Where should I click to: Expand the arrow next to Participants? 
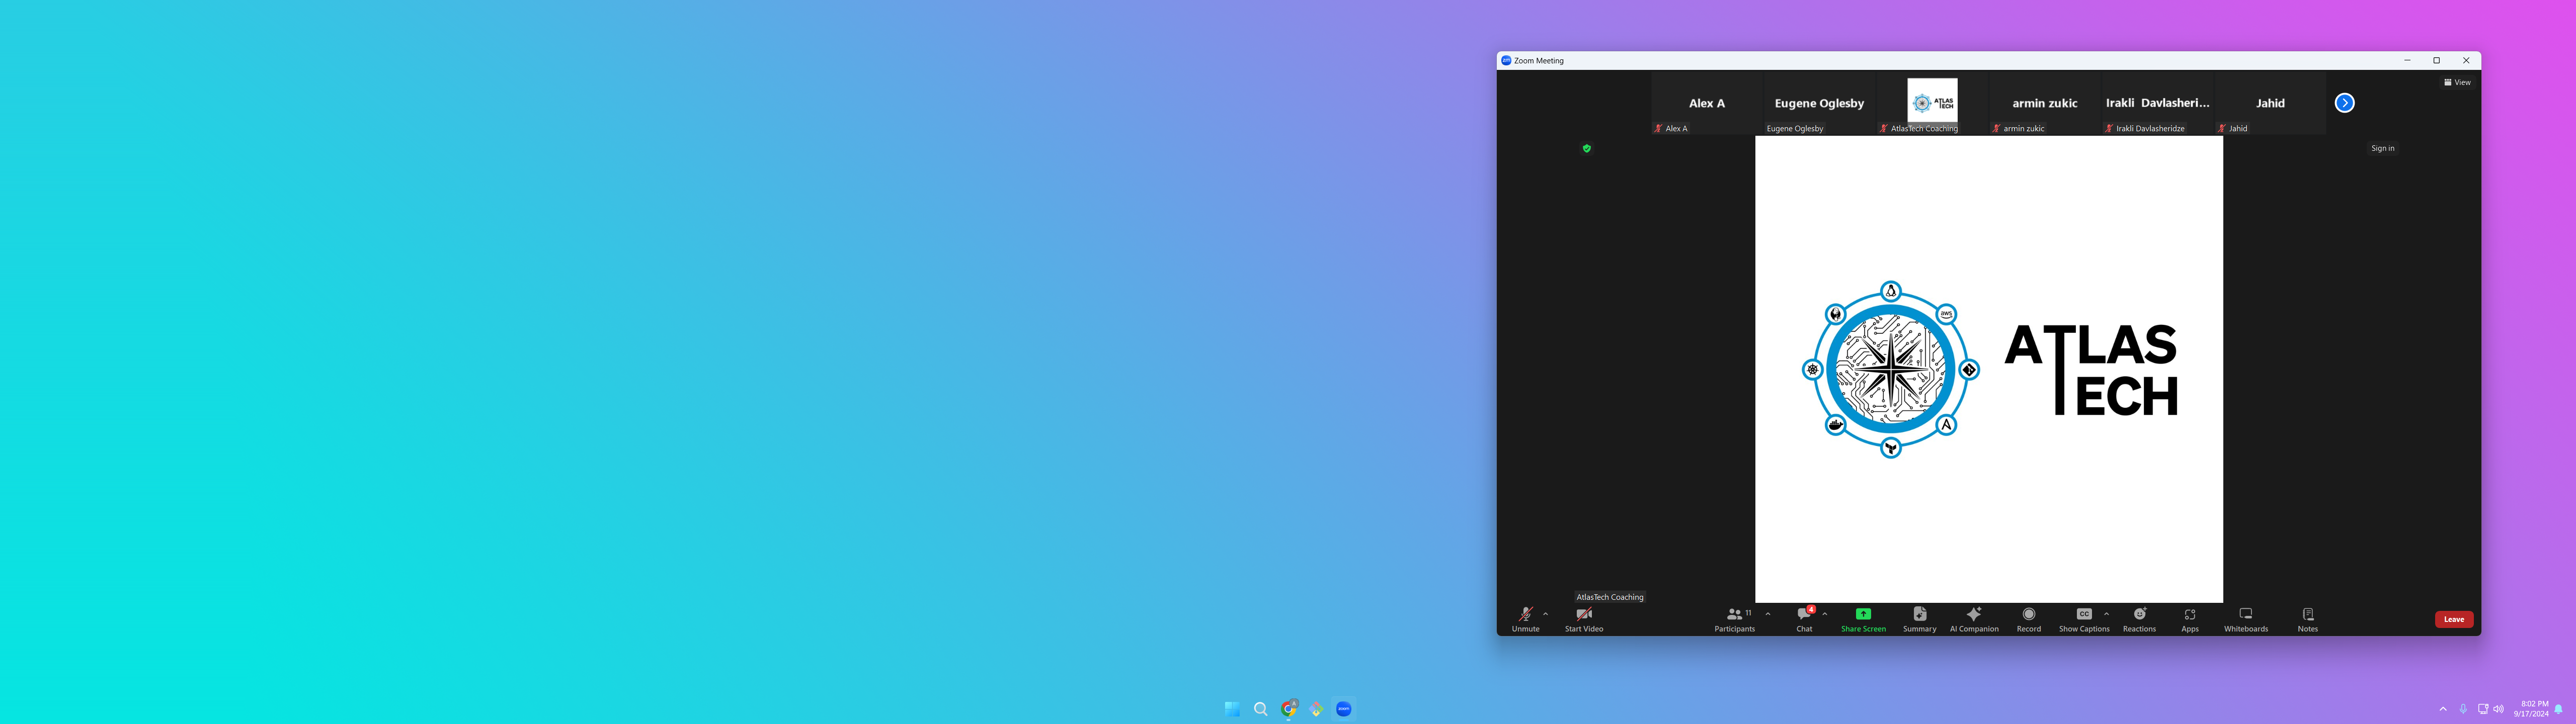[1768, 614]
